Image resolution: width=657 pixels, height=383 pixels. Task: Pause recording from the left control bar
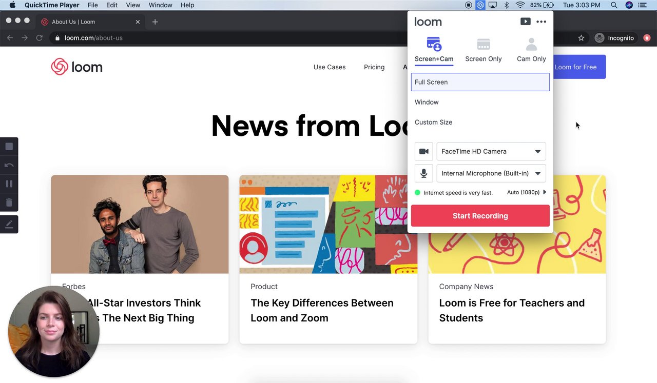(9, 184)
